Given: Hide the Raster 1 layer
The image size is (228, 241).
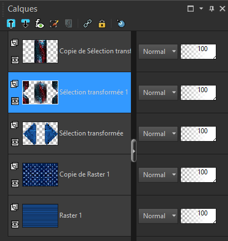Looking at the screenshot, I should point(15,224).
